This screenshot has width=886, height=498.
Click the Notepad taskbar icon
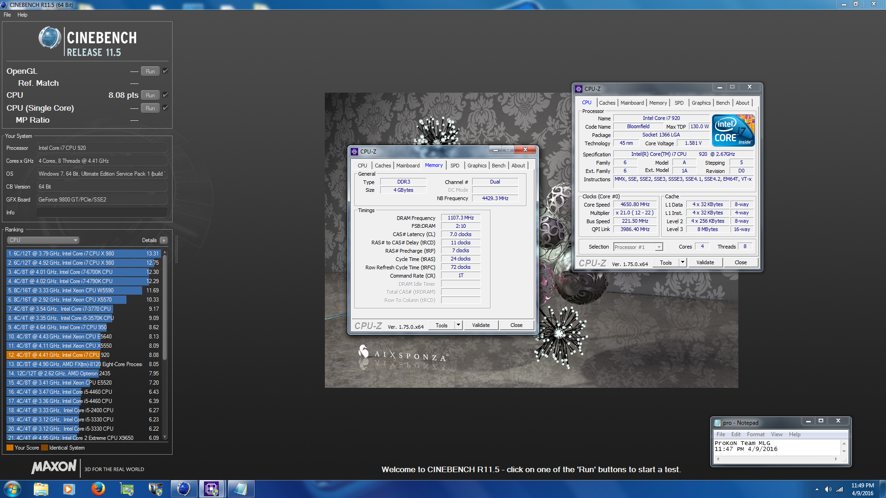240,489
